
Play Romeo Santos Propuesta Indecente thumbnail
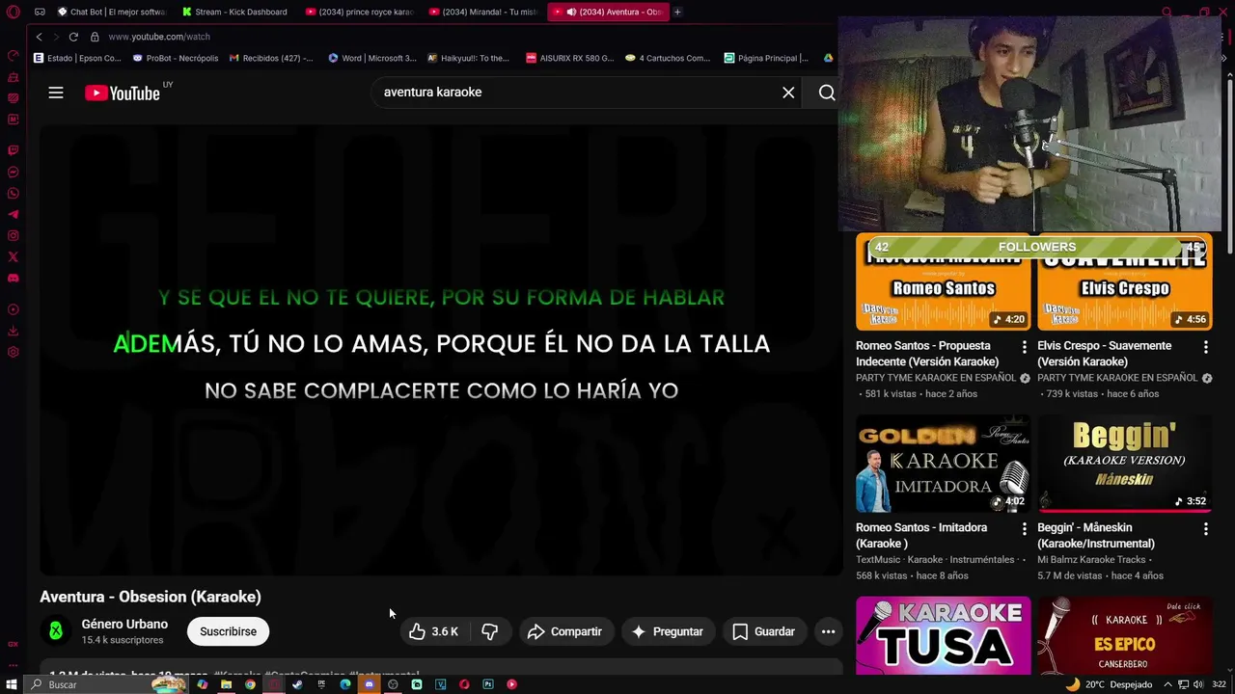coord(943,282)
